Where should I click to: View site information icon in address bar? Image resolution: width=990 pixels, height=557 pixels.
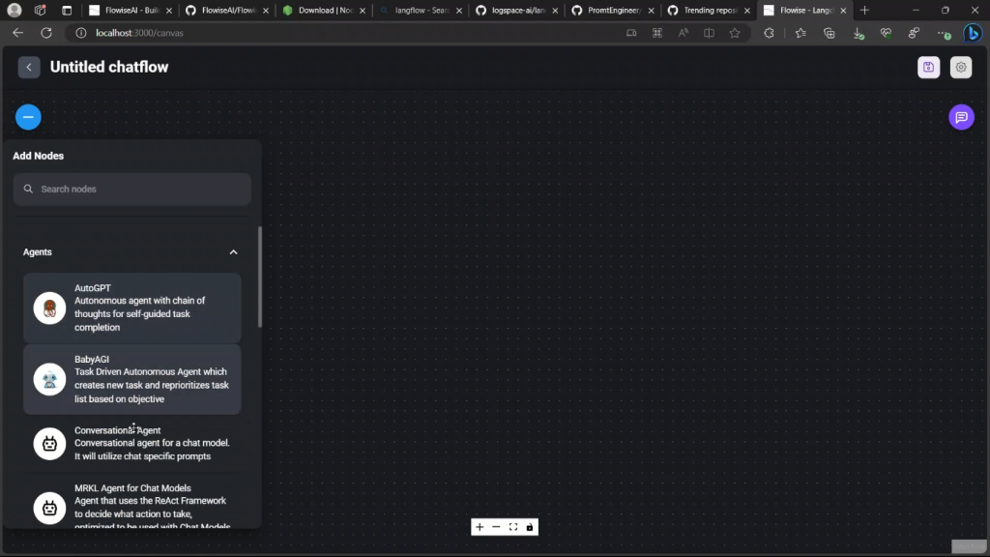coord(81,33)
